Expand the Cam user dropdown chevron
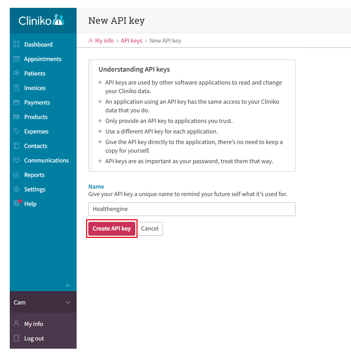This screenshot has height=362, width=351. coord(68,303)
